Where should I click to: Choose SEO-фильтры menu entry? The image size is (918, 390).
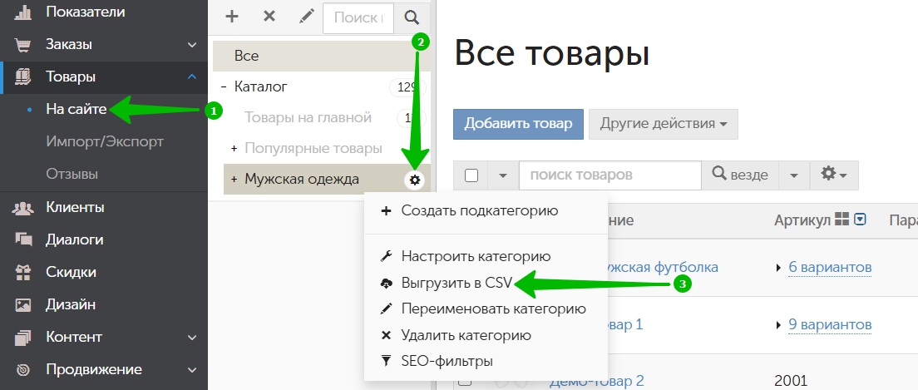point(447,361)
